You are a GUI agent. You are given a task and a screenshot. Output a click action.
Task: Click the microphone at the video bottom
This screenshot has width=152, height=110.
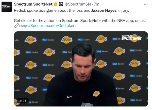coord(87,105)
